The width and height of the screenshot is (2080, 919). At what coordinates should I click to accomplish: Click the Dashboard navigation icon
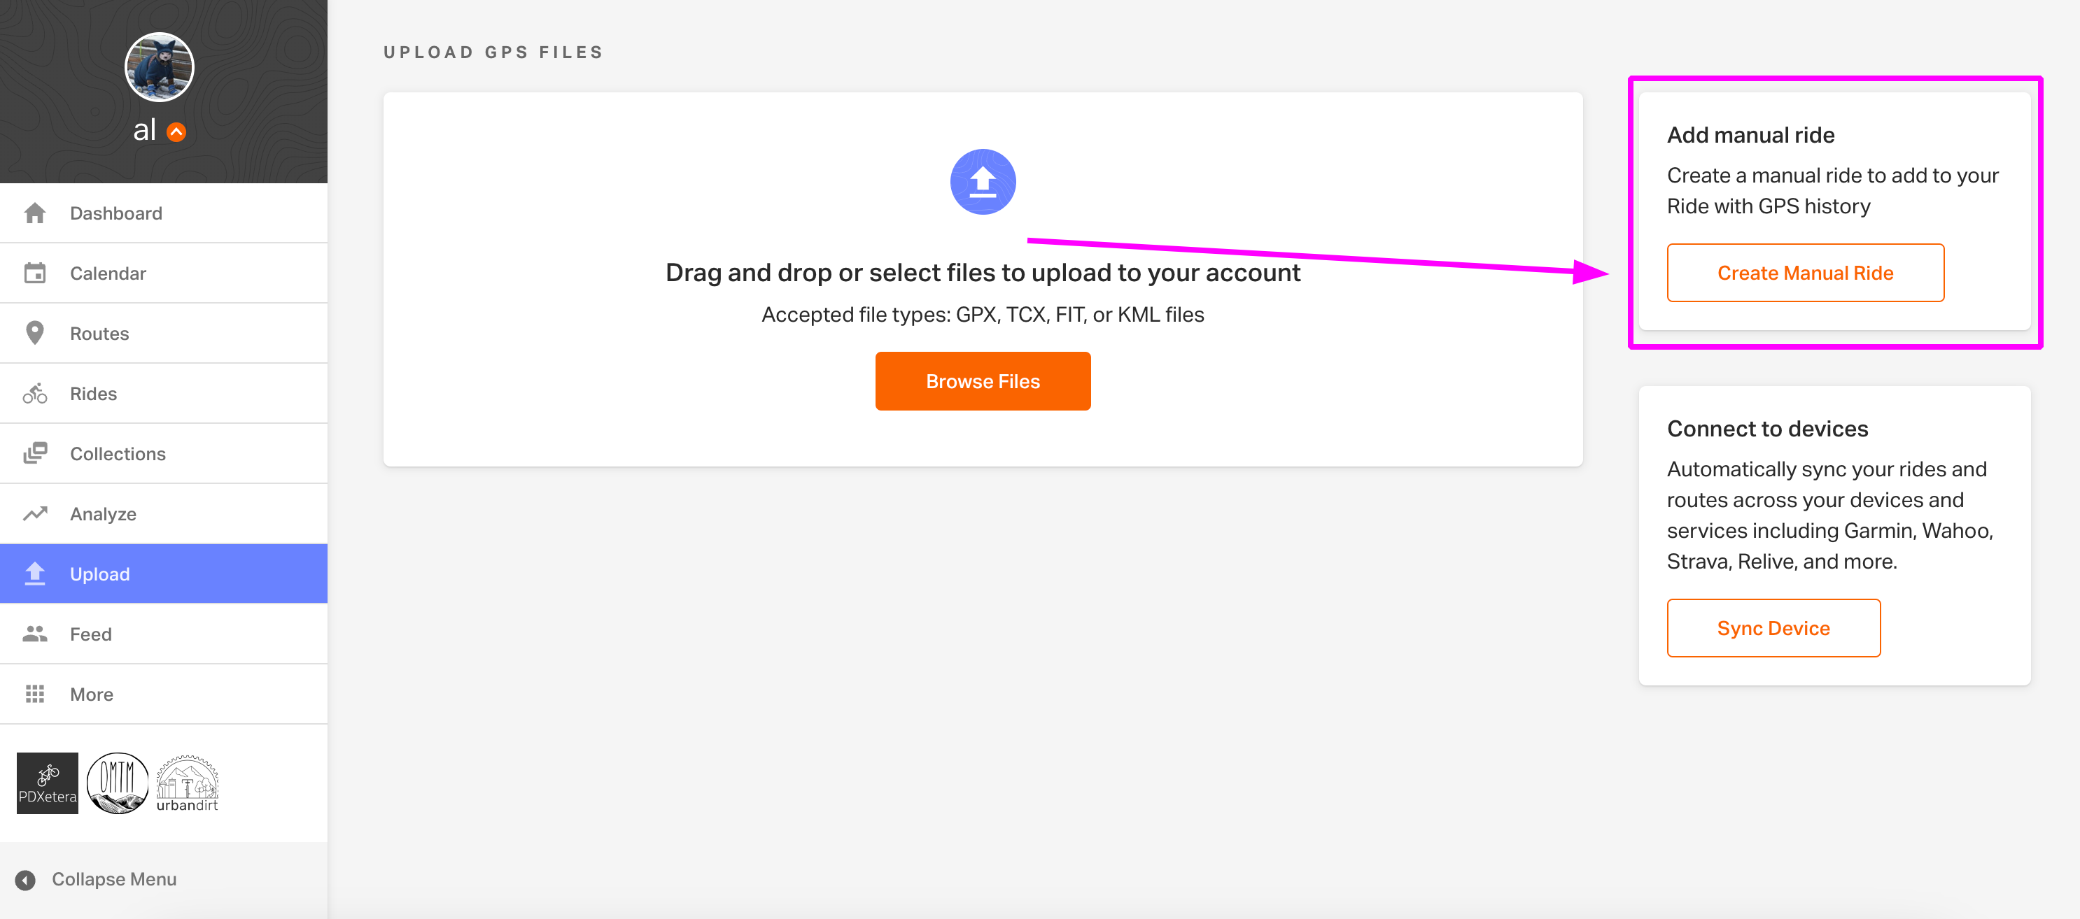[34, 211]
